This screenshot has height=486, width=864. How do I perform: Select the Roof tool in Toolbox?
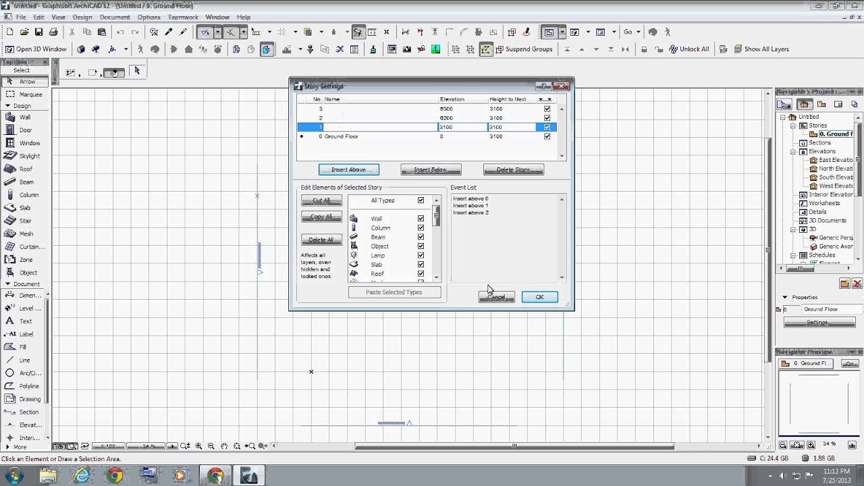coord(24,169)
